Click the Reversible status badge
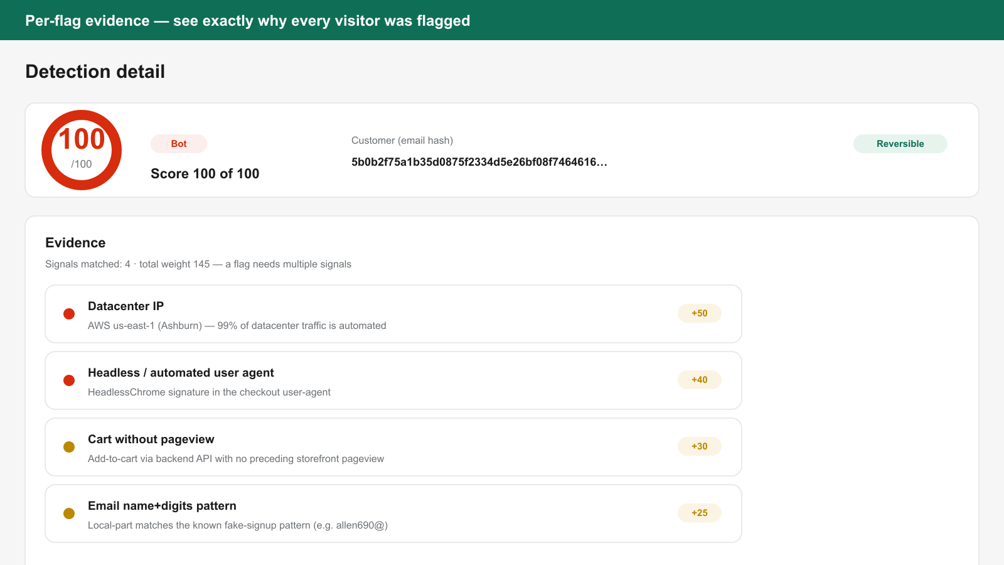This screenshot has height=565, width=1004. pyautogui.click(x=900, y=144)
